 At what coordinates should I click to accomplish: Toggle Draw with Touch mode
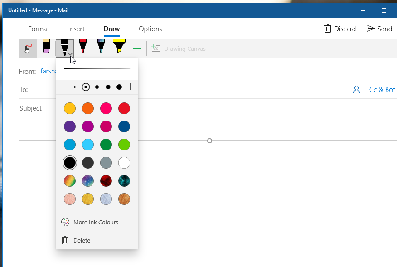28,49
